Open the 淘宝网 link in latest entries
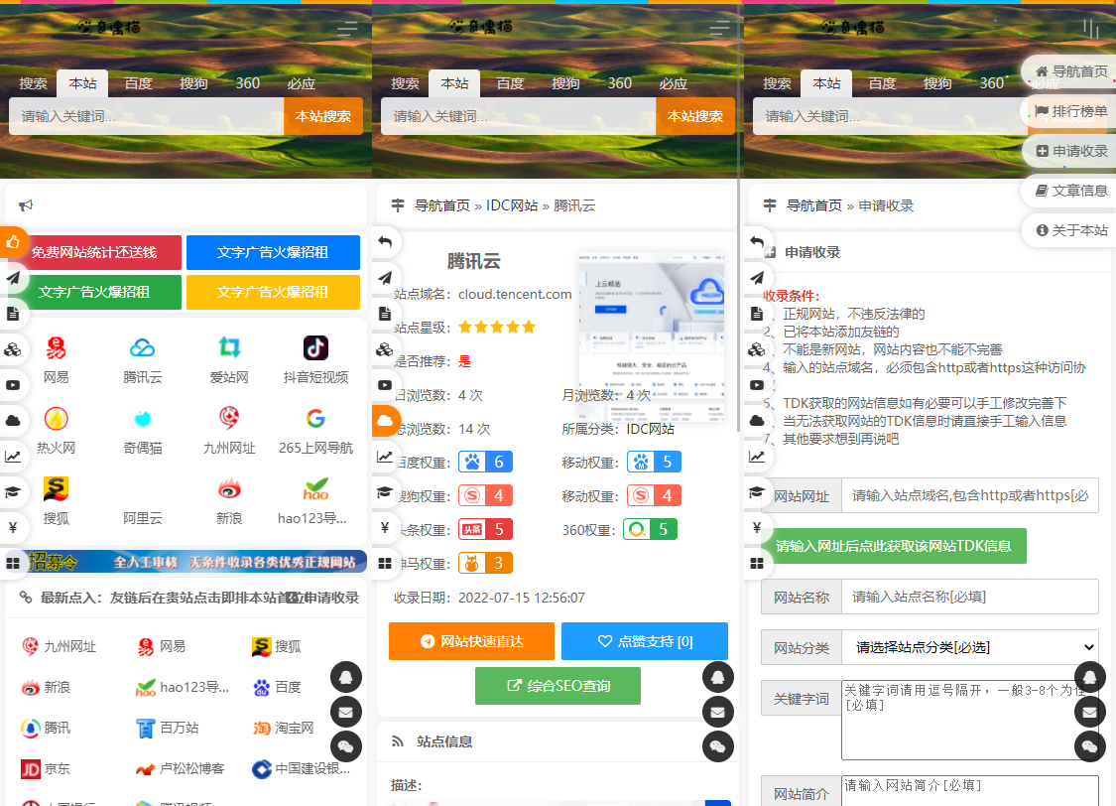The height and width of the screenshot is (806, 1116). 284,728
